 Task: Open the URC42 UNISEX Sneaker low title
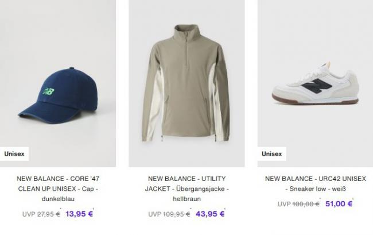coord(314,184)
